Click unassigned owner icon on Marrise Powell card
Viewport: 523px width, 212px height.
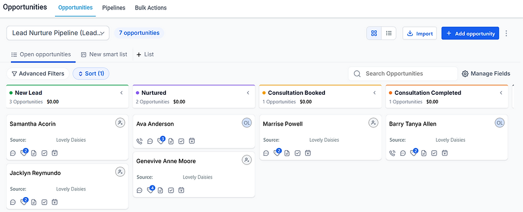373,123
